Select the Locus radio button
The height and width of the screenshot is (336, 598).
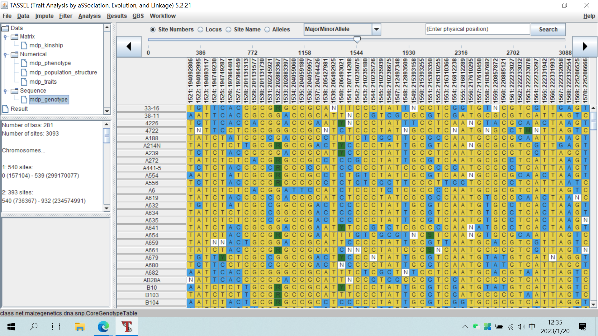pyautogui.click(x=201, y=30)
